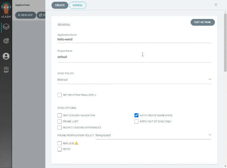Click Edit As YAML button
The width and height of the screenshot is (227, 168).
click(203, 22)
